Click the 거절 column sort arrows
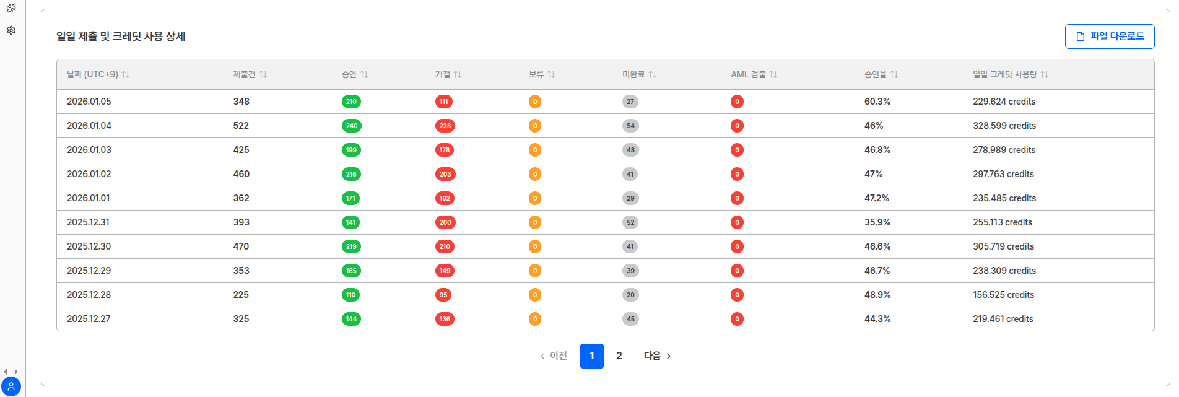1179x397 pixels. point(458,74)
